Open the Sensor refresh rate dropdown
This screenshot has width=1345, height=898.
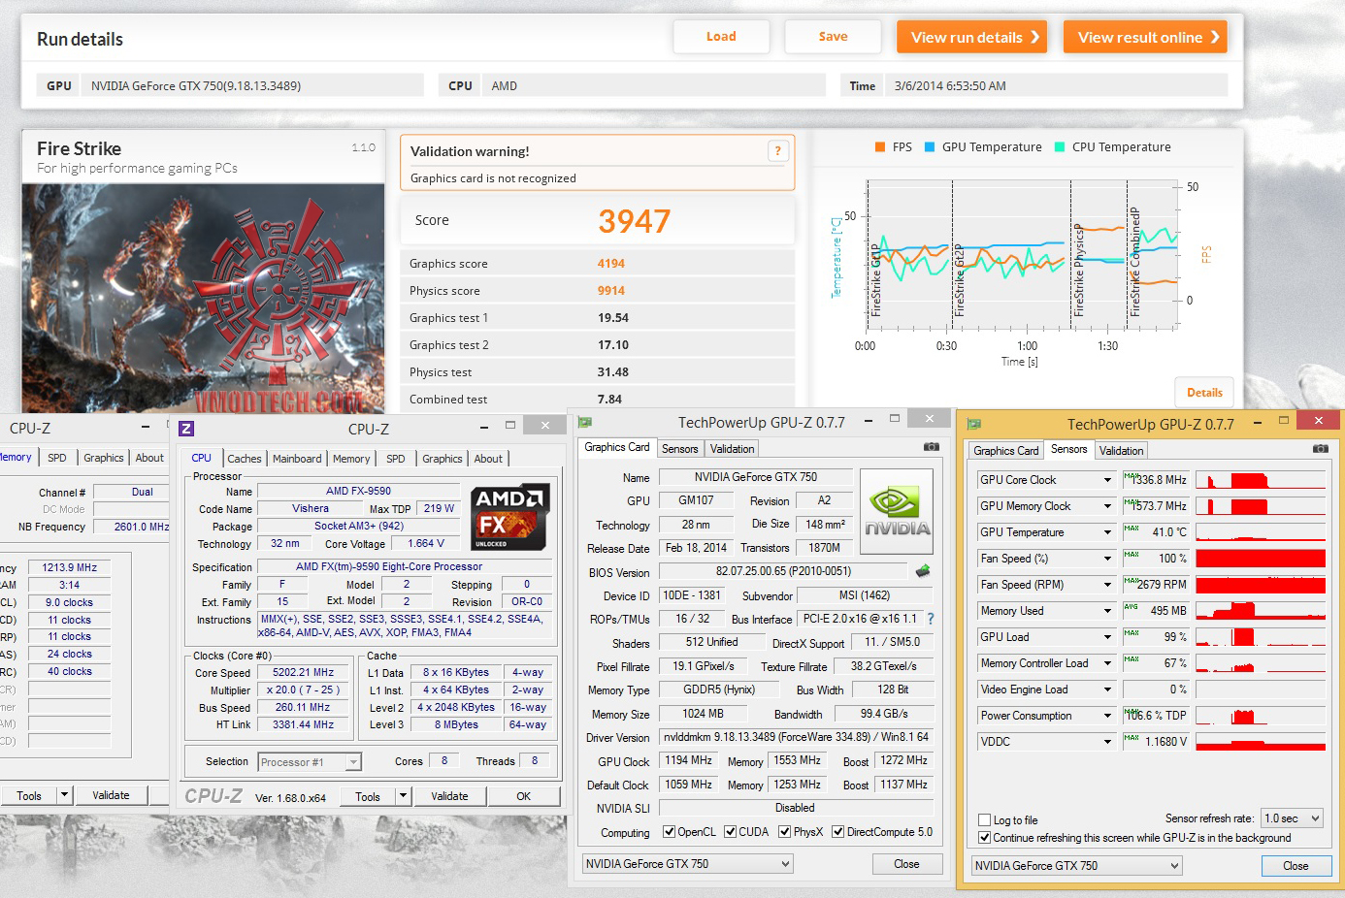(x=1292, y=818)
